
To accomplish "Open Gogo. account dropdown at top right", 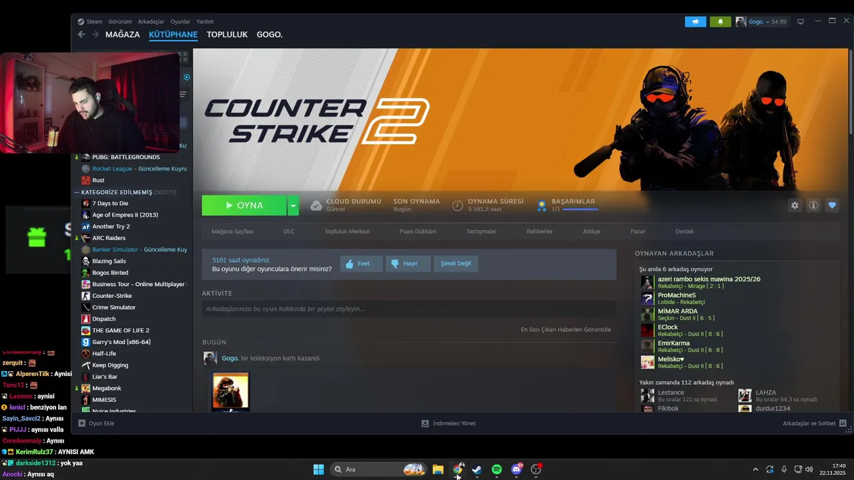I will 761,21.
